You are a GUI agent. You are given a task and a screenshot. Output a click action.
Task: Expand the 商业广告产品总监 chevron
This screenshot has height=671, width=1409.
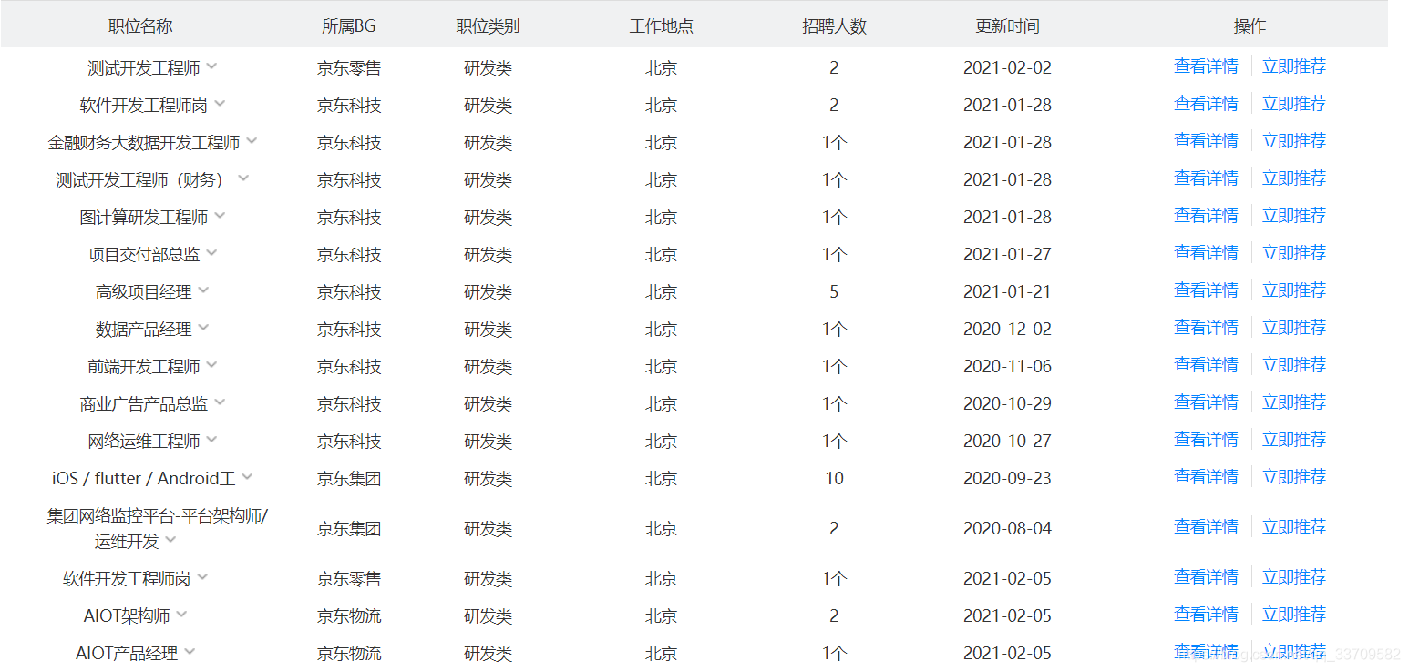(220, 402)
